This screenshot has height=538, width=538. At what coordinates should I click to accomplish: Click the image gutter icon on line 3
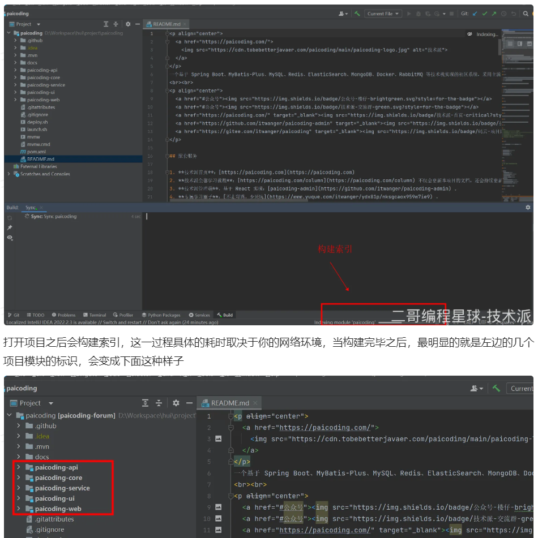pyautogui.click(x=219, y=438)
